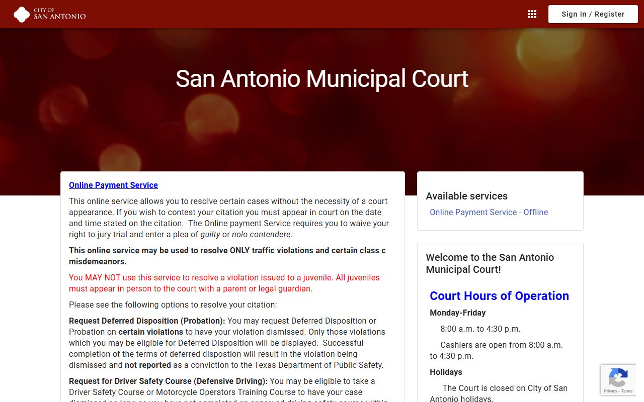
Task: Click the San Antonio Municipal Court heading
Action: click(322, 79)
